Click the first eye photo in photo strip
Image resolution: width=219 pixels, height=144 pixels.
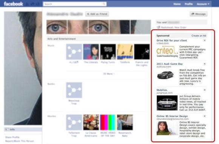point(57,27)
